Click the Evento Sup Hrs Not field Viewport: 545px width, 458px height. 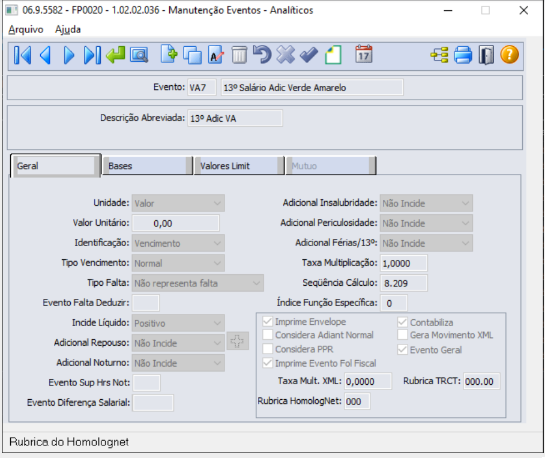click(146, 382)
